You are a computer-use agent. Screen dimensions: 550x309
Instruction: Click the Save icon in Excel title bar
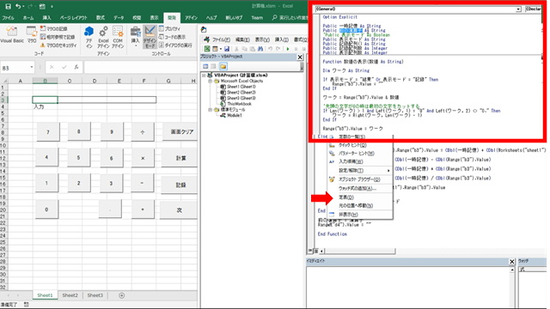click(8, 6)
